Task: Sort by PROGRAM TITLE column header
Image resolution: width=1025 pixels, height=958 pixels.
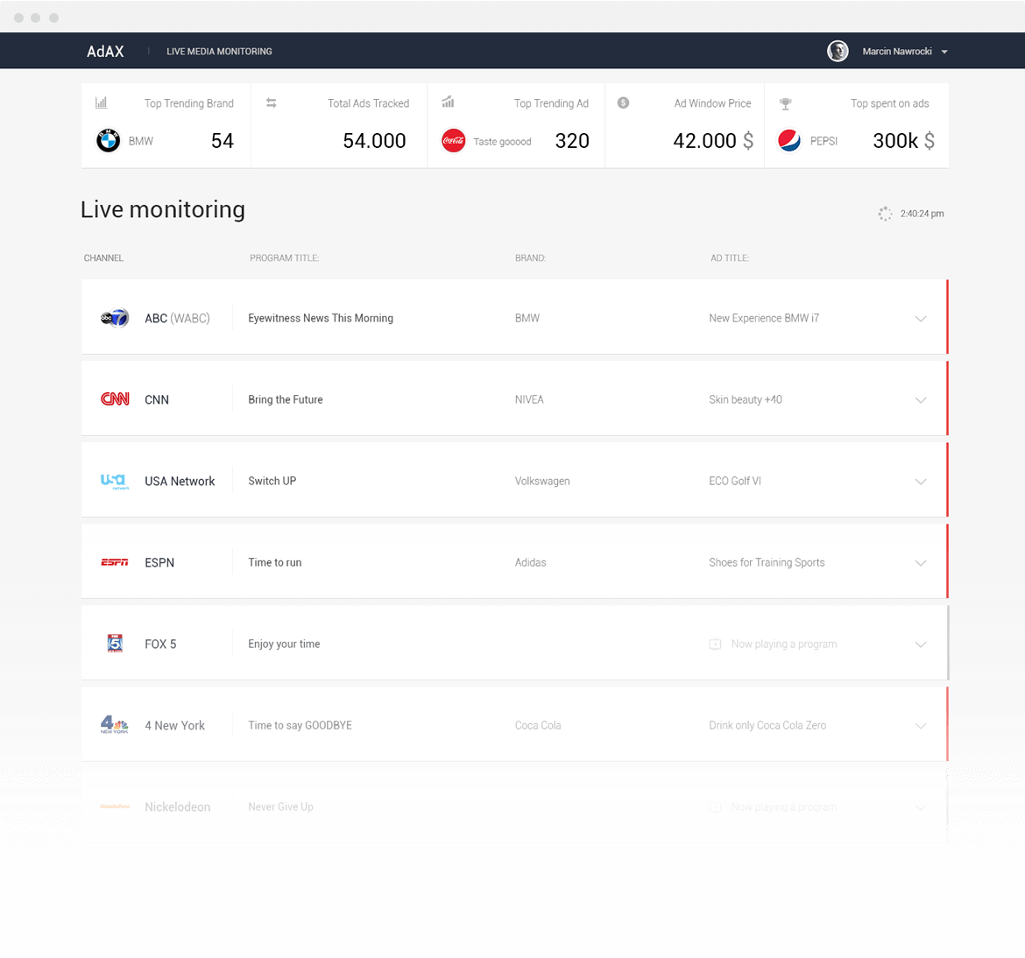Action: point(285,258)
